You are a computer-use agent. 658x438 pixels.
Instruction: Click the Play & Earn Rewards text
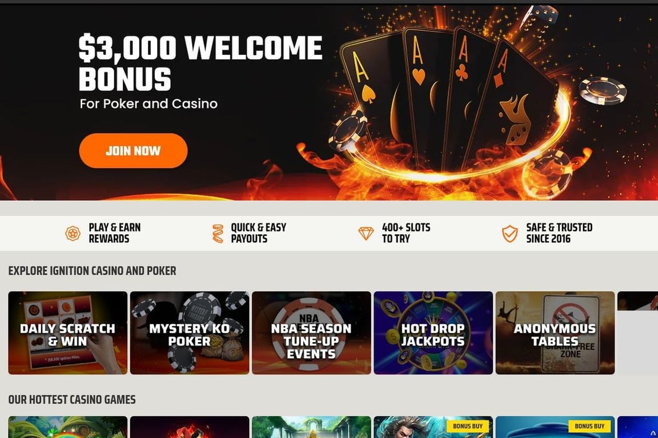click(115, 233)
